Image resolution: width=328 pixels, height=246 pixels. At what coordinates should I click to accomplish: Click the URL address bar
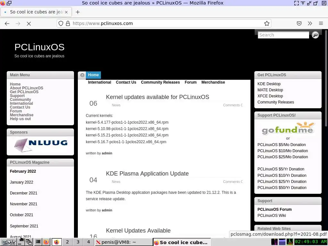coord(164,23)
